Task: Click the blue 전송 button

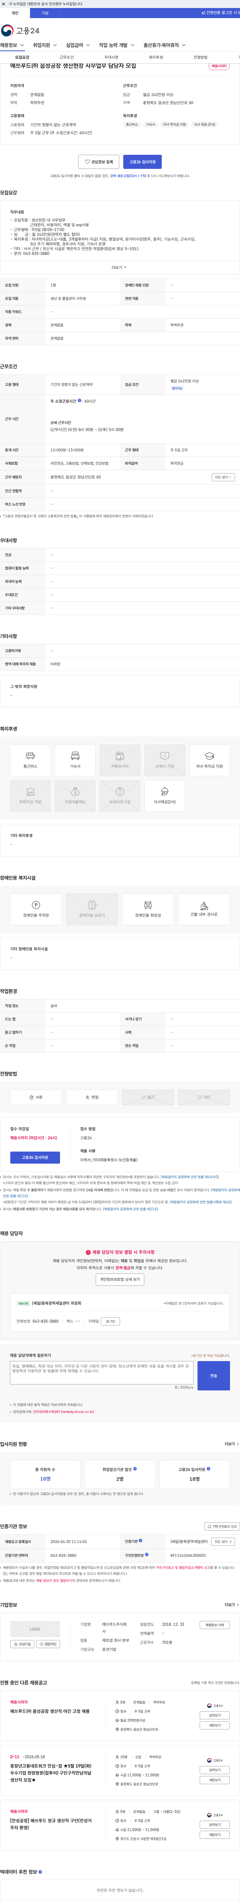Action: 213,1376
